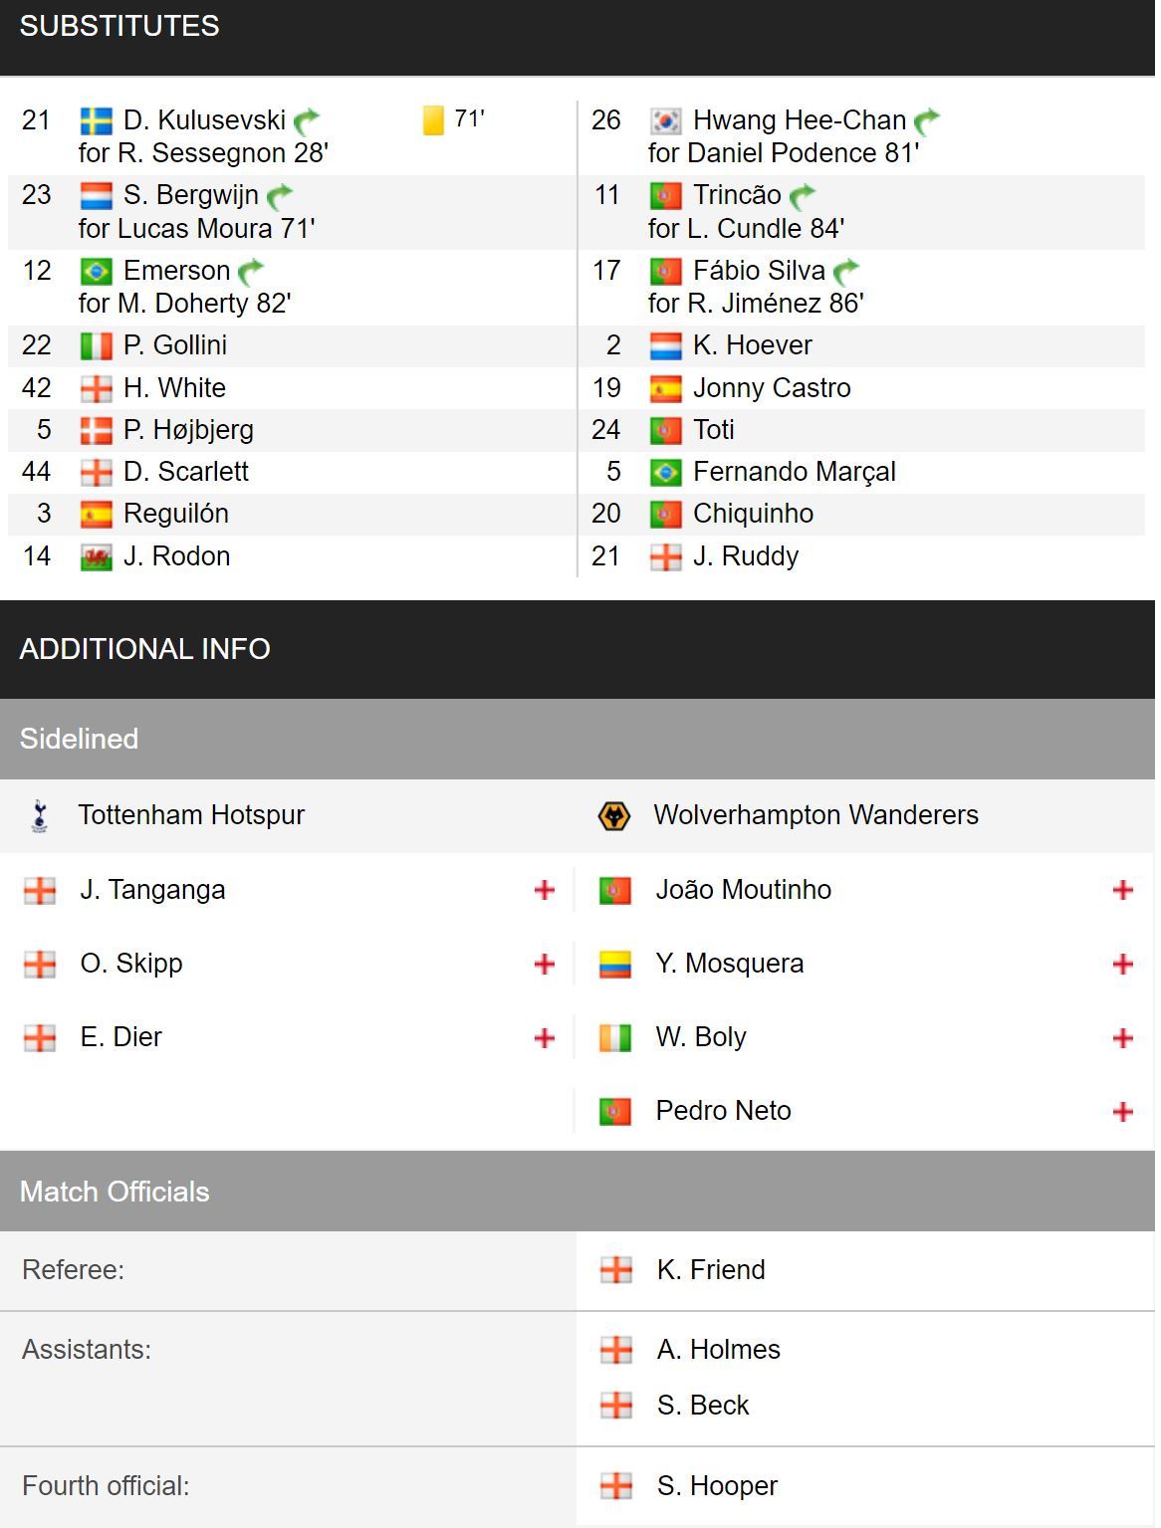View referee K. Friend profile

point(711,1270)
